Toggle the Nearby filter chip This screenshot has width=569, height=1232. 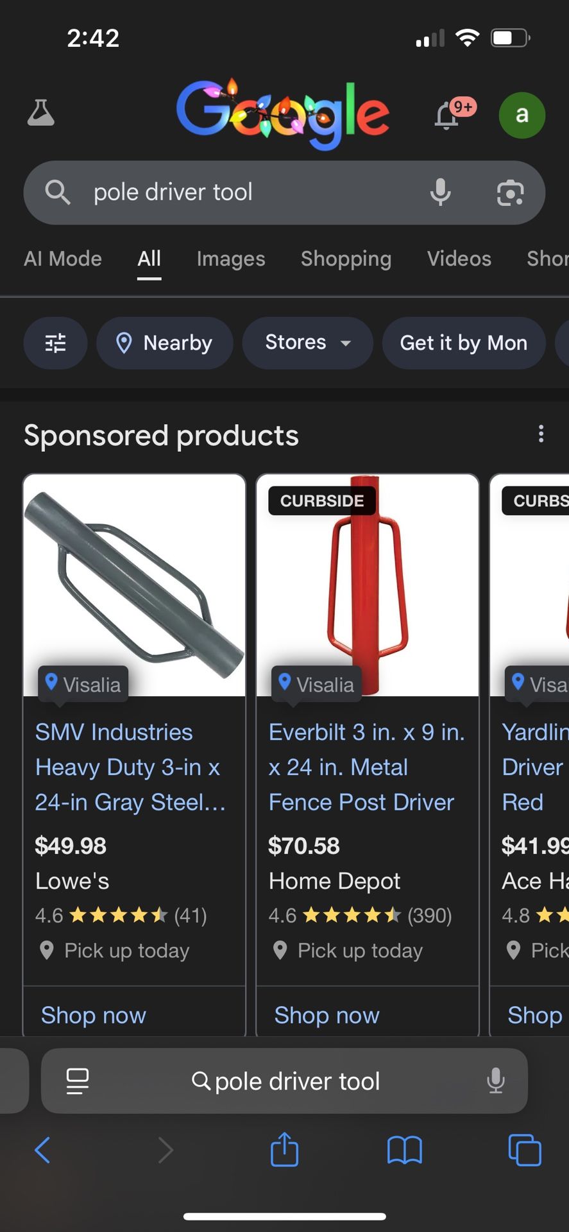pos(165,343)
